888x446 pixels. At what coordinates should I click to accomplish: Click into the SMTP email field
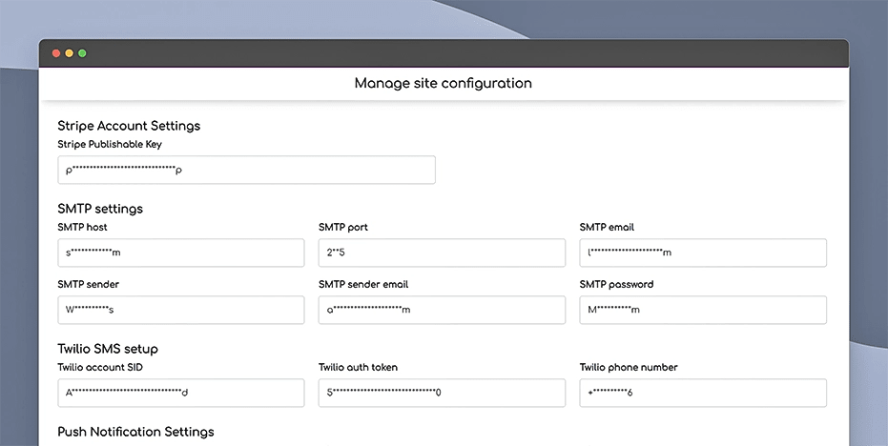pos(703,253)
